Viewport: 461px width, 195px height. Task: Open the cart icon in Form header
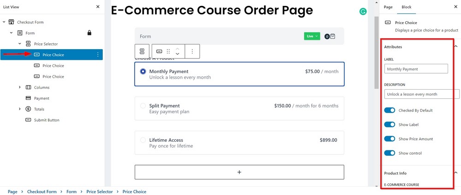(332, 36)
